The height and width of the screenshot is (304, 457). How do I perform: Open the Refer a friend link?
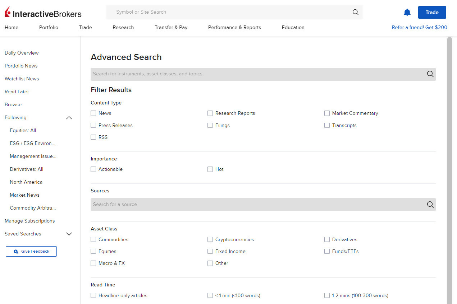419,27
